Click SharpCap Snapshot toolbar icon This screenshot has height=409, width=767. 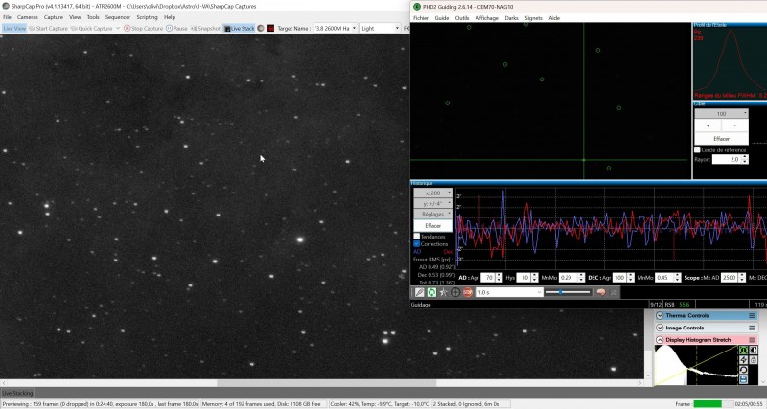tap(194, 29)
